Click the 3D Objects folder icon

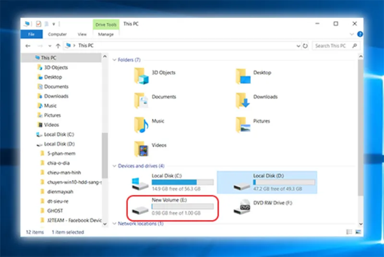141,76
